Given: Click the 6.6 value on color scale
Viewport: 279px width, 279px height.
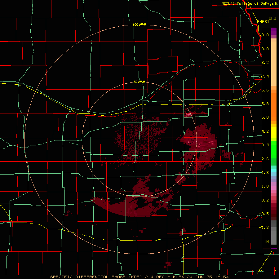Looking at the screenshot, I should coord(265,90).
